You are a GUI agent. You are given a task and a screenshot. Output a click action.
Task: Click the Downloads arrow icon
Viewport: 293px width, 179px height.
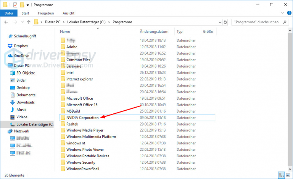tap(13, 102)
